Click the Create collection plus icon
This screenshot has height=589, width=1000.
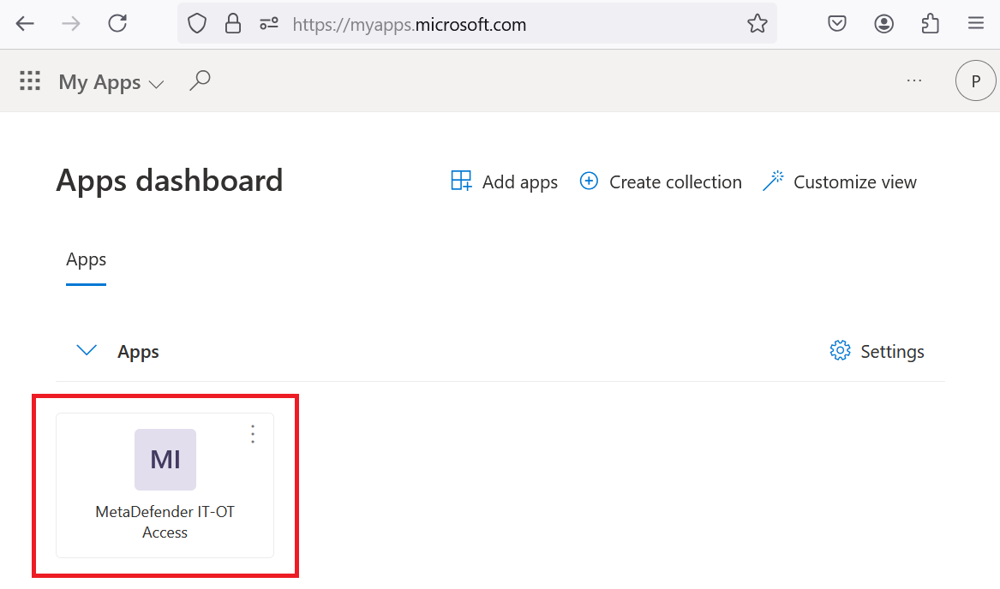pyautogui.click(x=589, y=181)
